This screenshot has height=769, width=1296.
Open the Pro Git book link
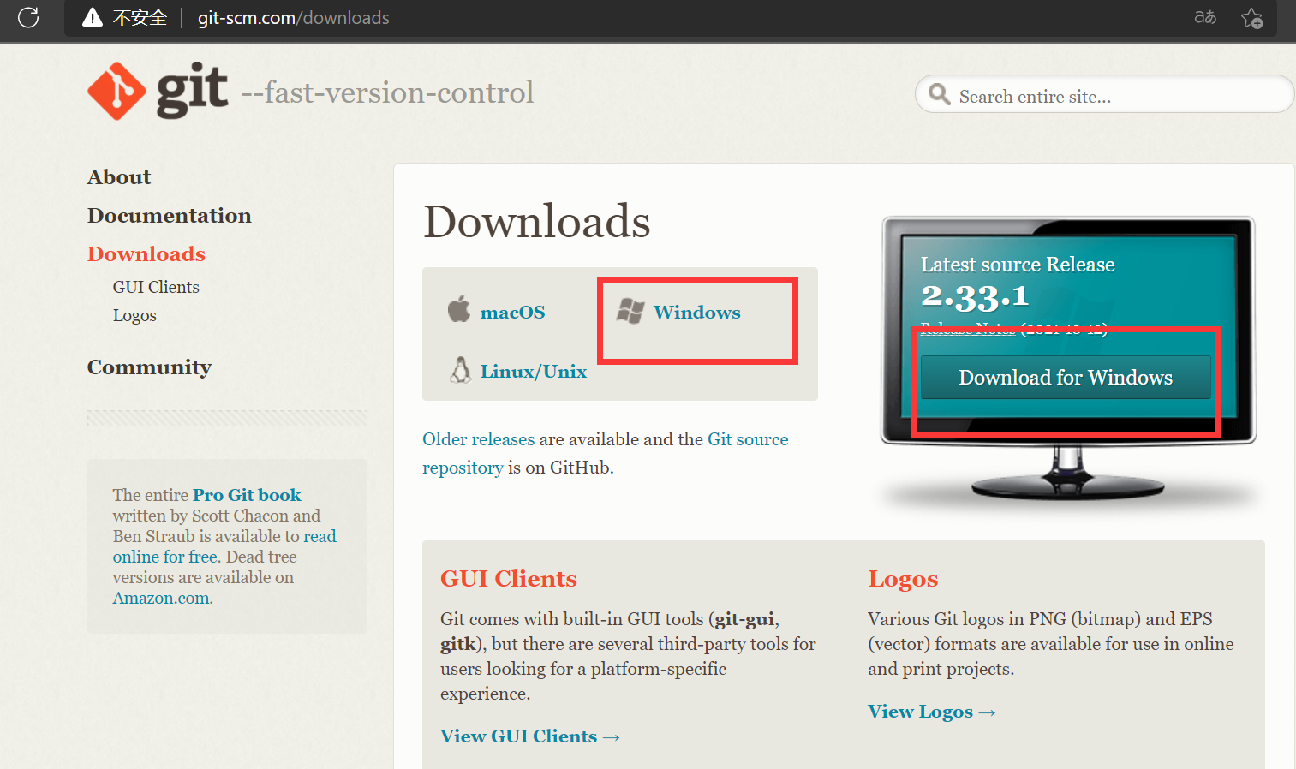coord(247,495)
